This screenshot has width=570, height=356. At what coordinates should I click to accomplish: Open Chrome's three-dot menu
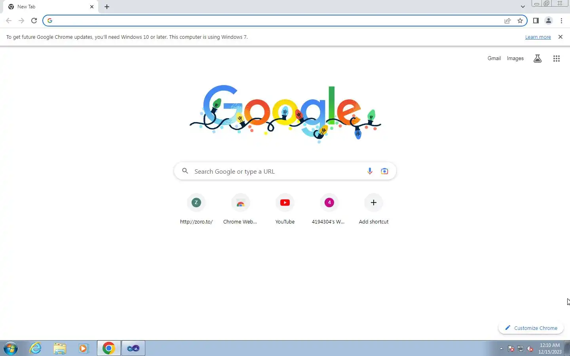click(x=561, y=21)
